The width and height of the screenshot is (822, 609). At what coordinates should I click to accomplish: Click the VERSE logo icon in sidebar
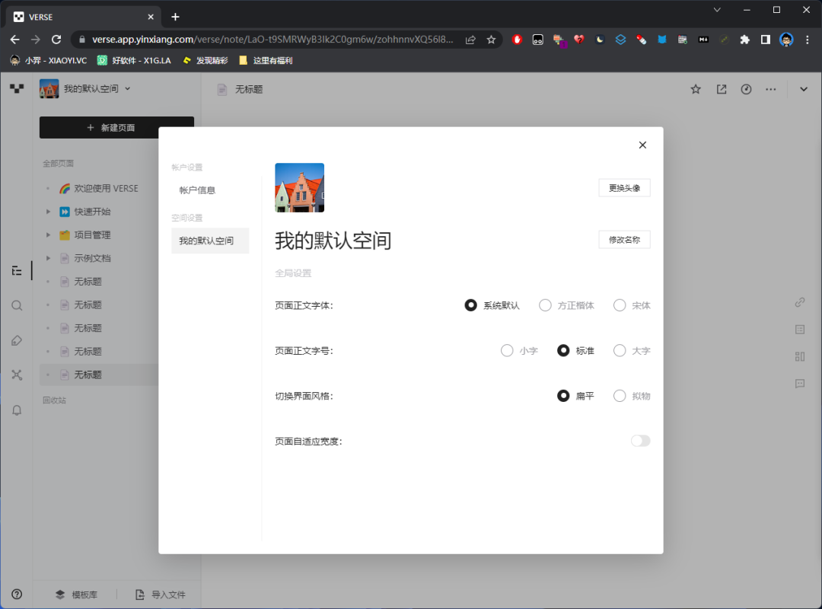(x=17, y=88)
